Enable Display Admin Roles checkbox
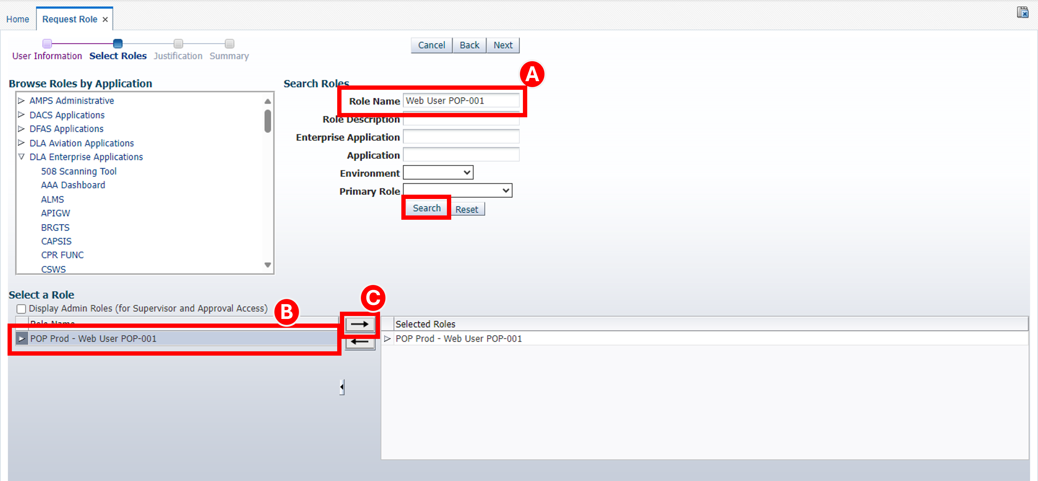 [21, 308]
